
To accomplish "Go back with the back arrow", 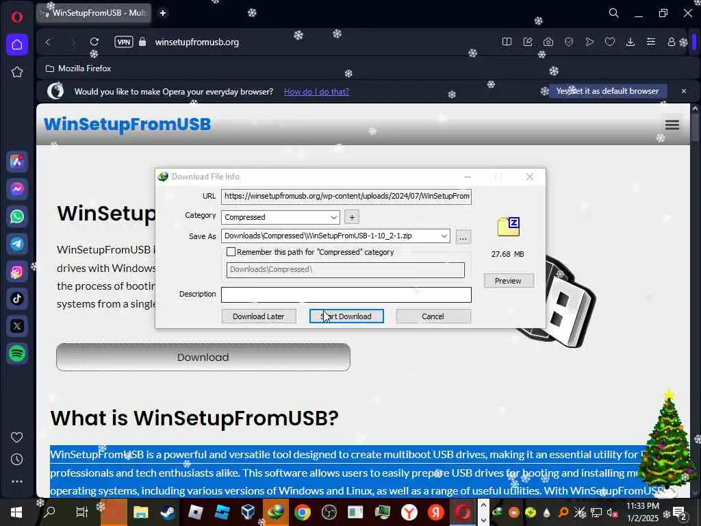I will pos(48,42).
